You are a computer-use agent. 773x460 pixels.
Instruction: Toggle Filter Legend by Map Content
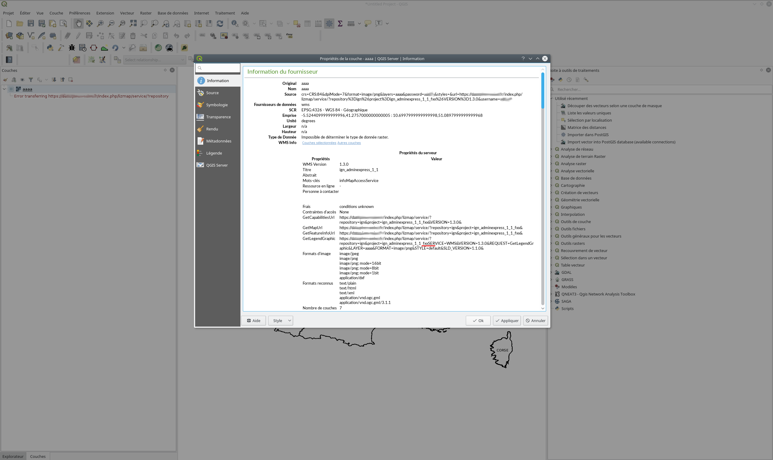(31, 80)
